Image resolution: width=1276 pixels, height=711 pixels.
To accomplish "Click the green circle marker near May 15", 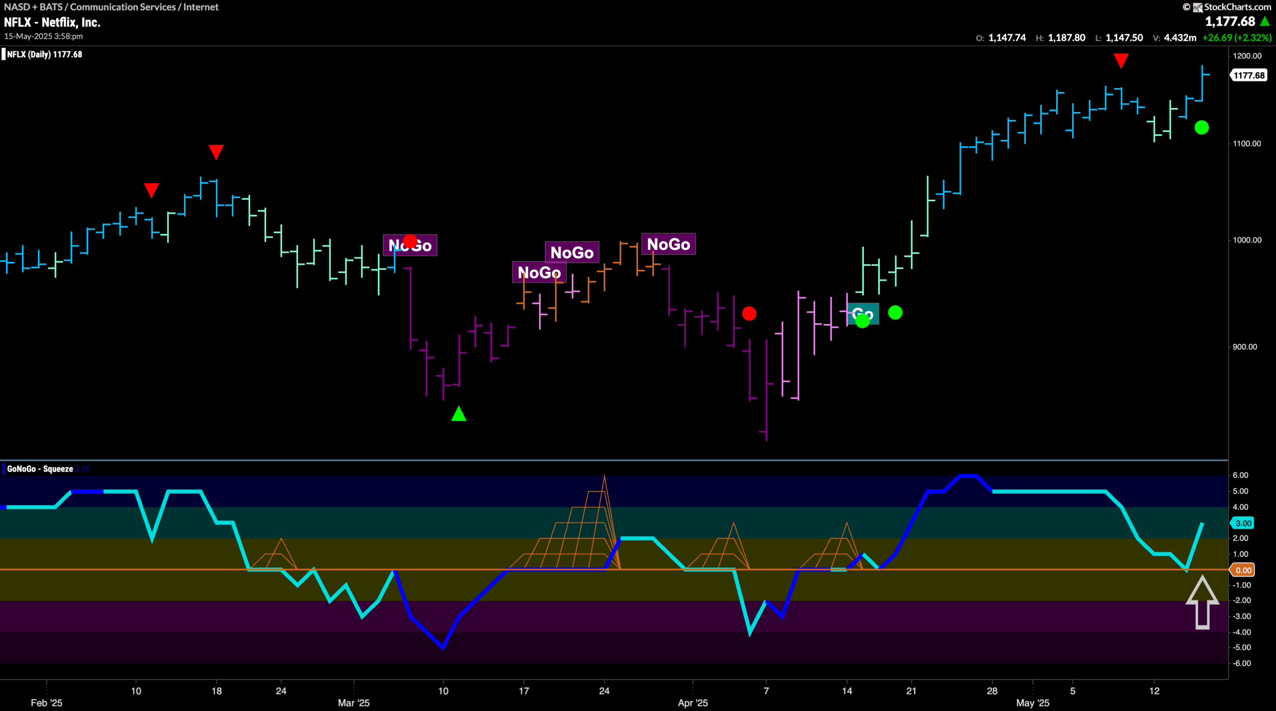I will [x=1201, y=127].
